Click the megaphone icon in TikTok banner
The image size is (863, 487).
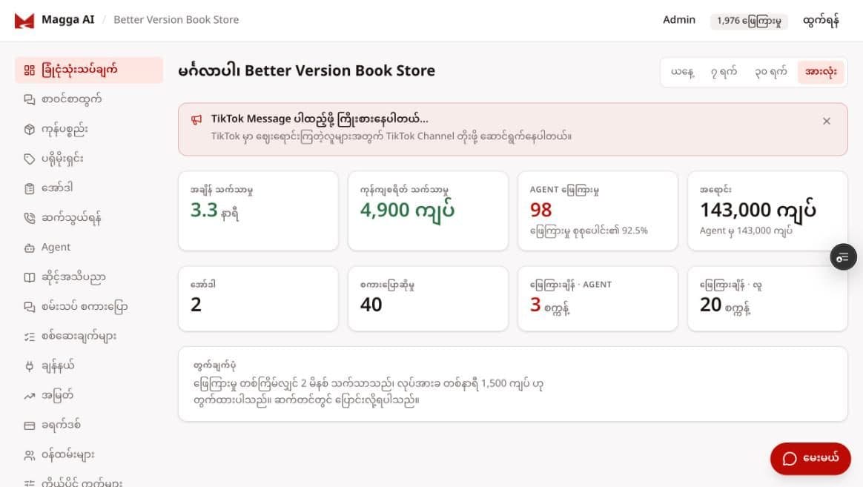click(x=196, y=119)
